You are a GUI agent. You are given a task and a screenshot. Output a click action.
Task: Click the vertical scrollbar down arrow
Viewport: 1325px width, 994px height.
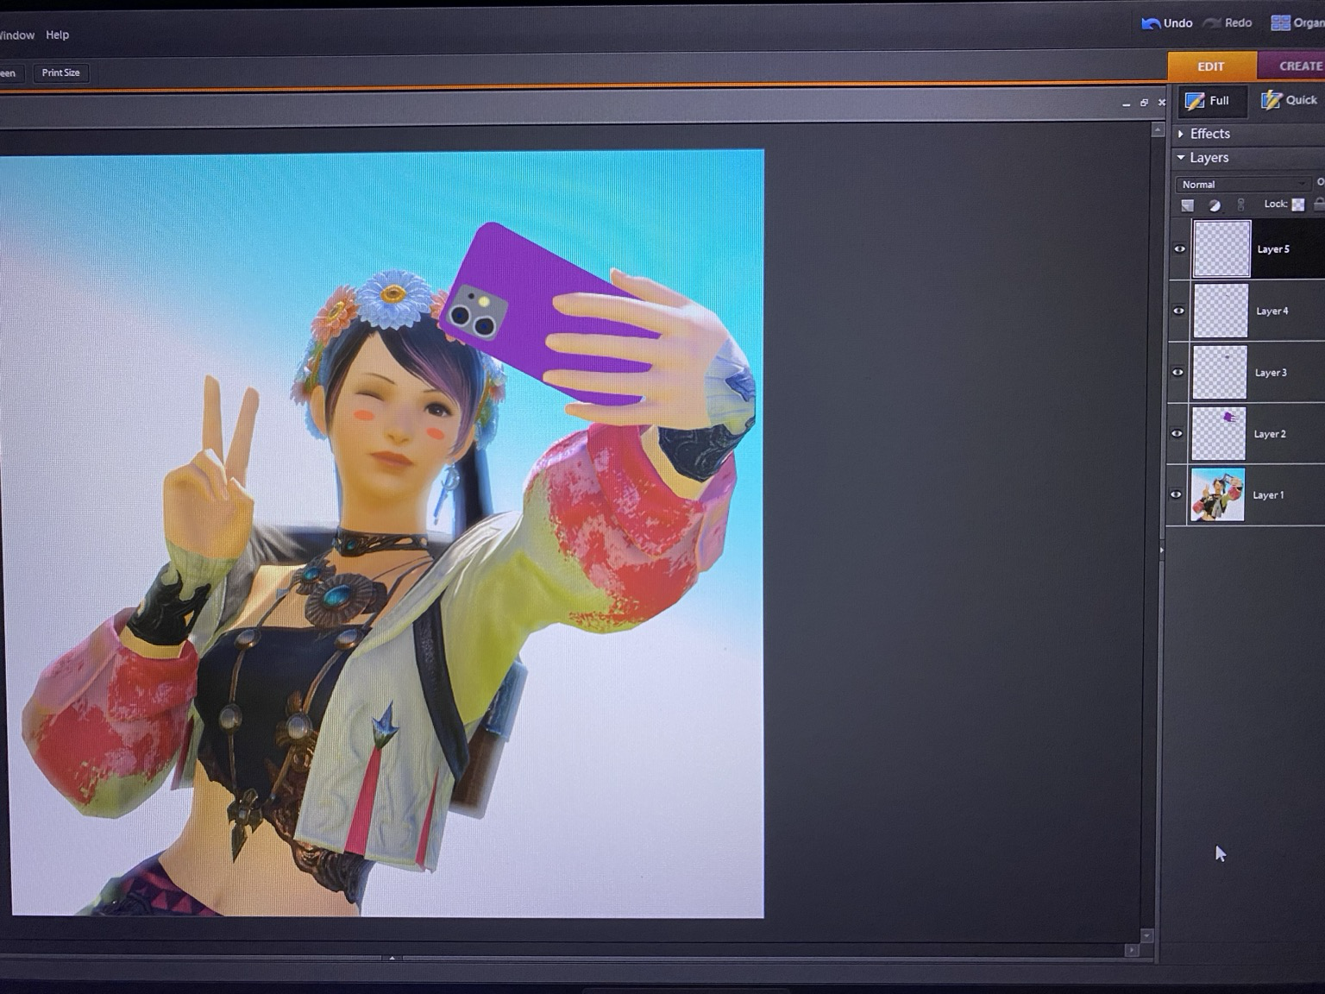click(x=1146, y=935)
